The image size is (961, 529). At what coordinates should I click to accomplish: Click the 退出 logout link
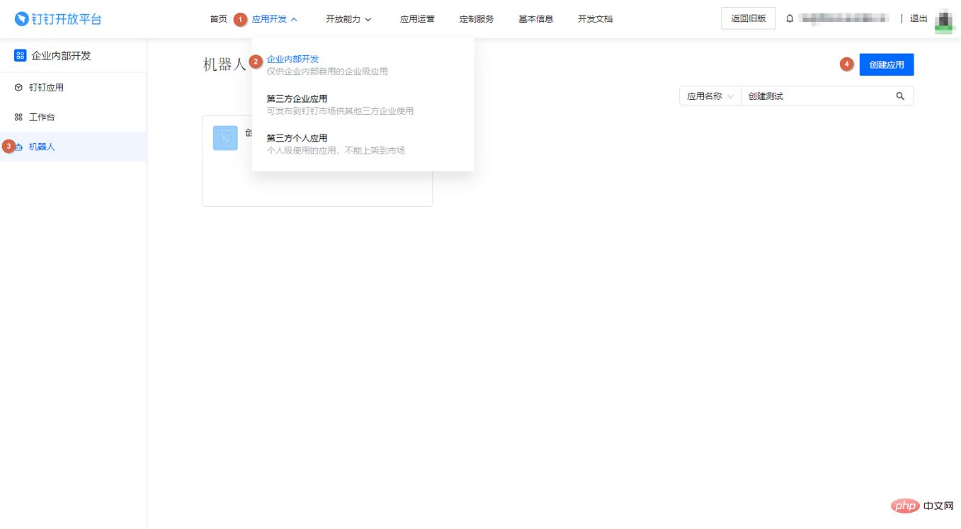tap(919, 19)
